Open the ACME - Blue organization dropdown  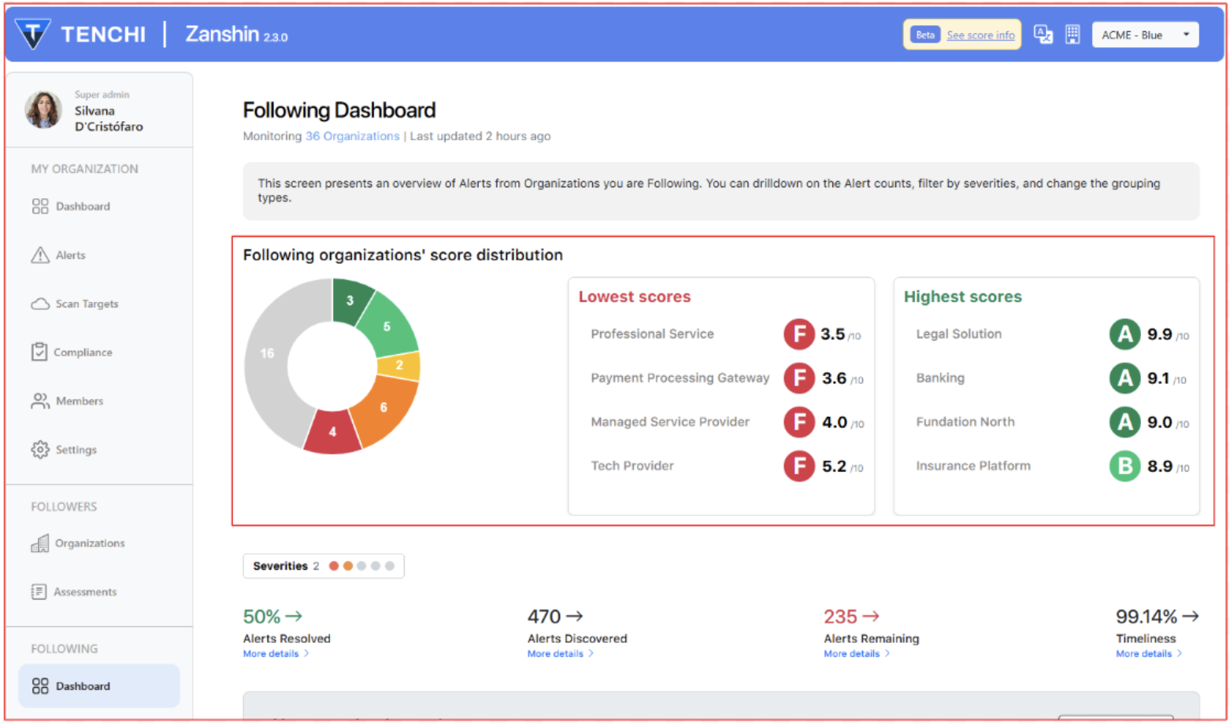(1145, 35)
